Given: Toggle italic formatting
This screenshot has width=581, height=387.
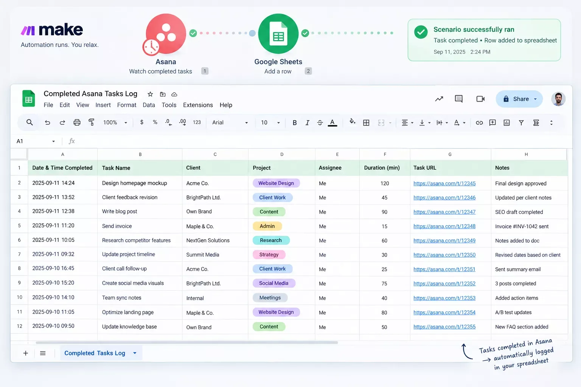Looking at the screenshot, I should point(308,122).
